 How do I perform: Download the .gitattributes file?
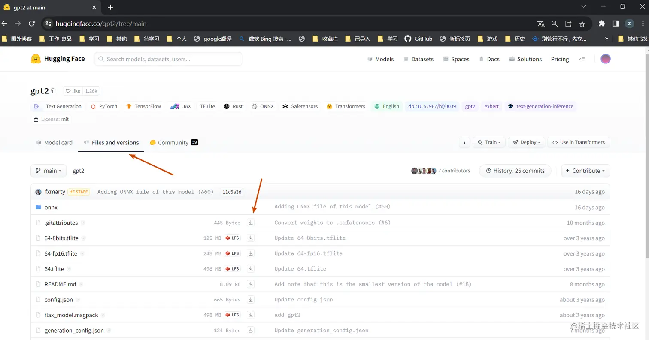(x=251, y=223)
